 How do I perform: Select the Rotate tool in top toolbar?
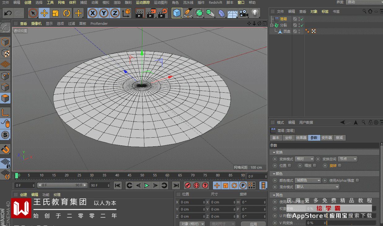click(x=67, y=13)
